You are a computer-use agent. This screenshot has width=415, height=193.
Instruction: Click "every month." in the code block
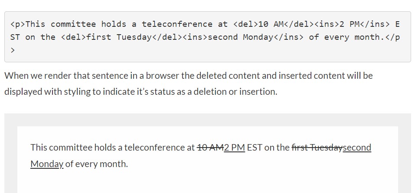point(354,37)
